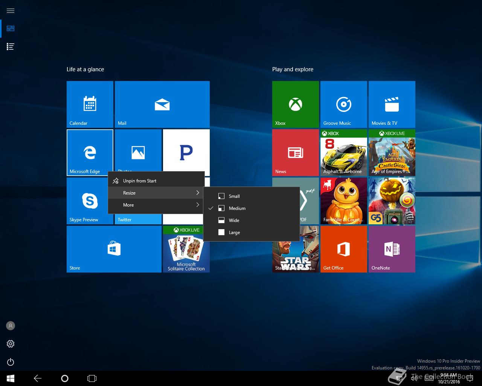The width and height of the screenshot is (482, 386).
Task: Open the touch keyboard icon
Action: pyautogui.click(x=429, y=378)
